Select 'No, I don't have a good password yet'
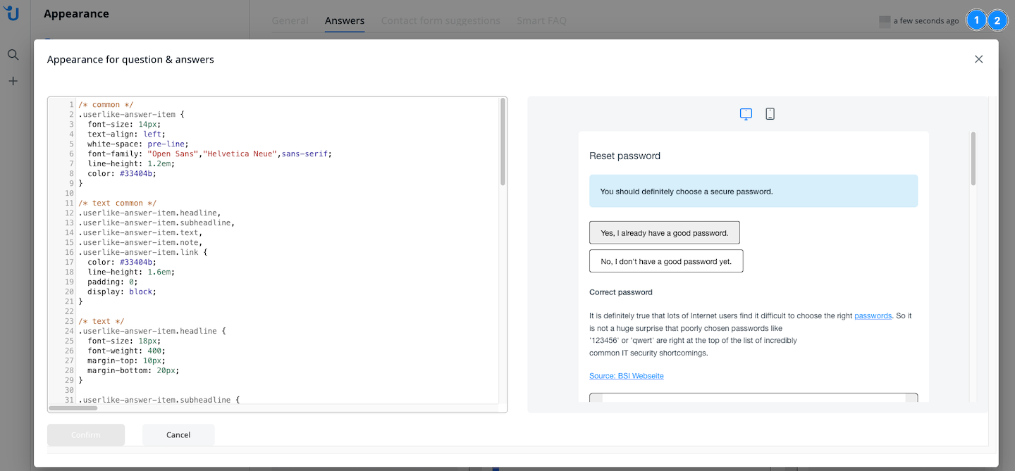1015x471 pixels. click(x=666, y=261)
